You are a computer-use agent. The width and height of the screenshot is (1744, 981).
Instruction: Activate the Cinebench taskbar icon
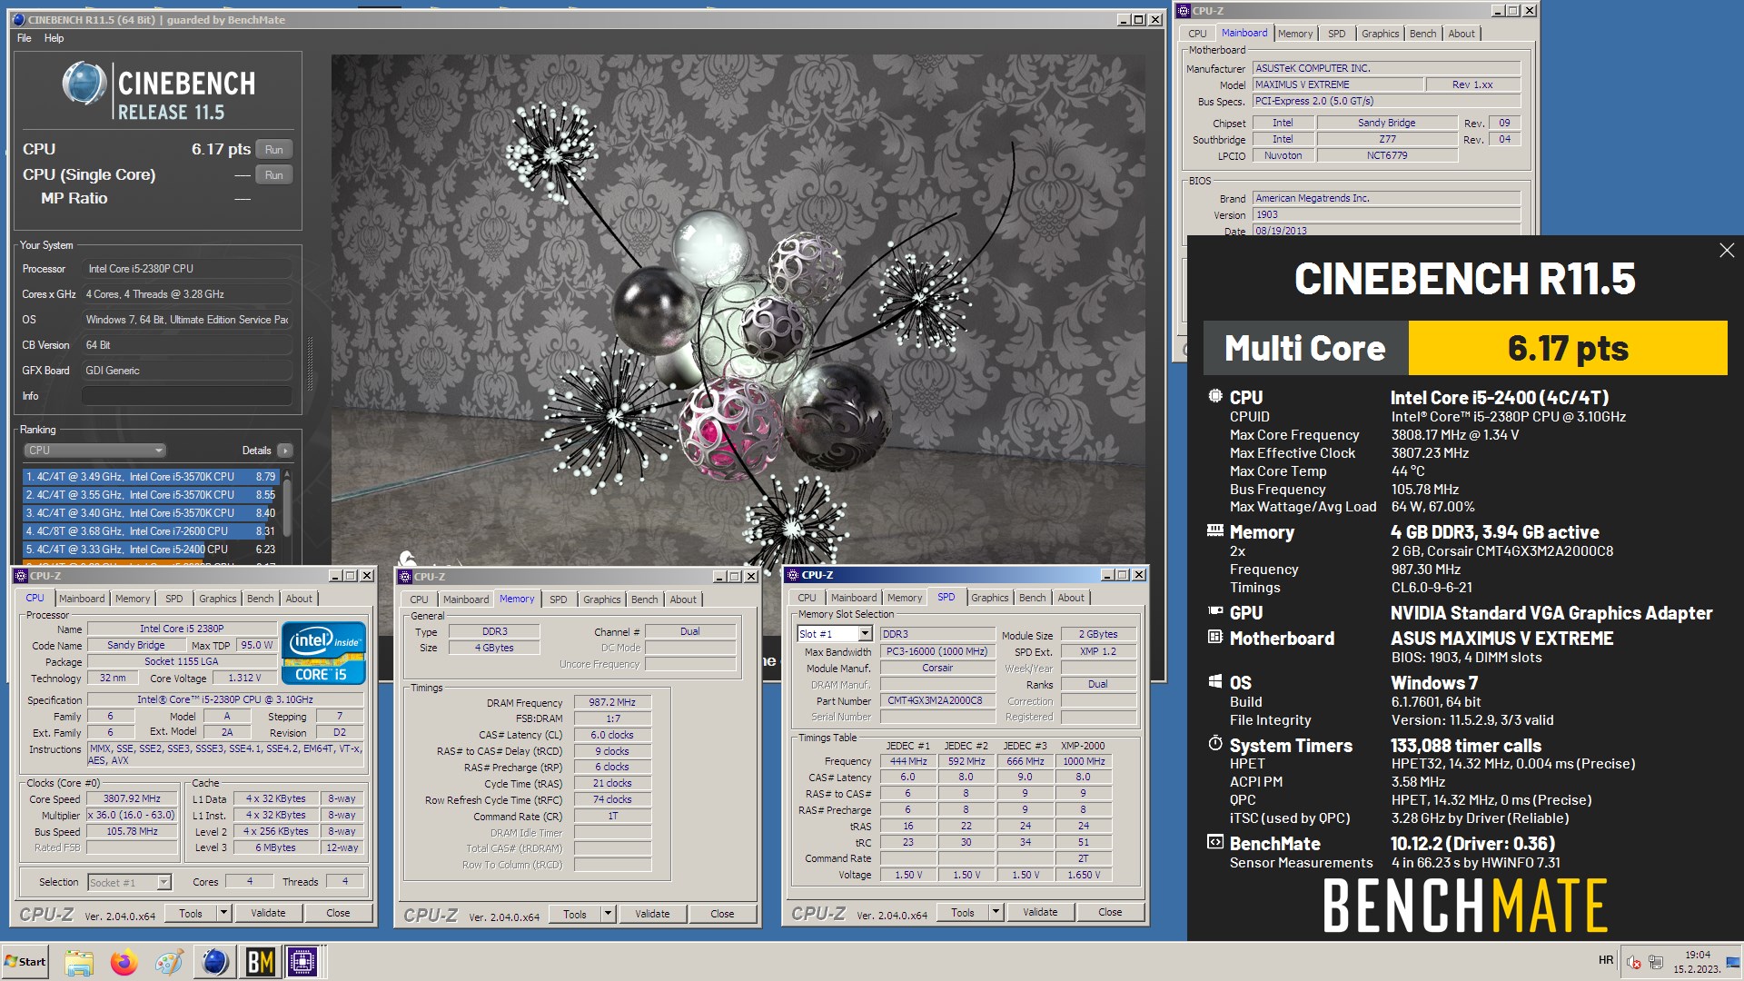pyautogui.click(x=215, y=961)
